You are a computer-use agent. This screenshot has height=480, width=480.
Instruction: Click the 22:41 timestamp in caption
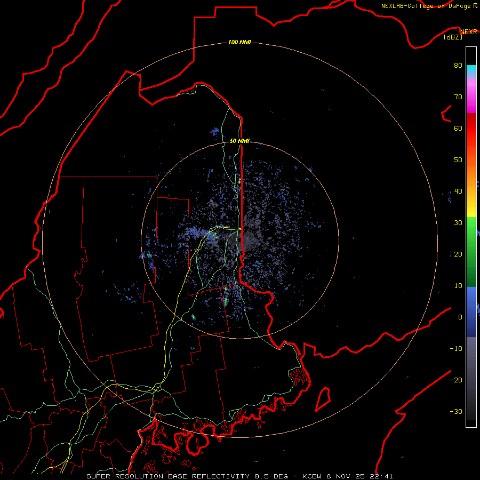pyautogui.click(x=382, y=476)
